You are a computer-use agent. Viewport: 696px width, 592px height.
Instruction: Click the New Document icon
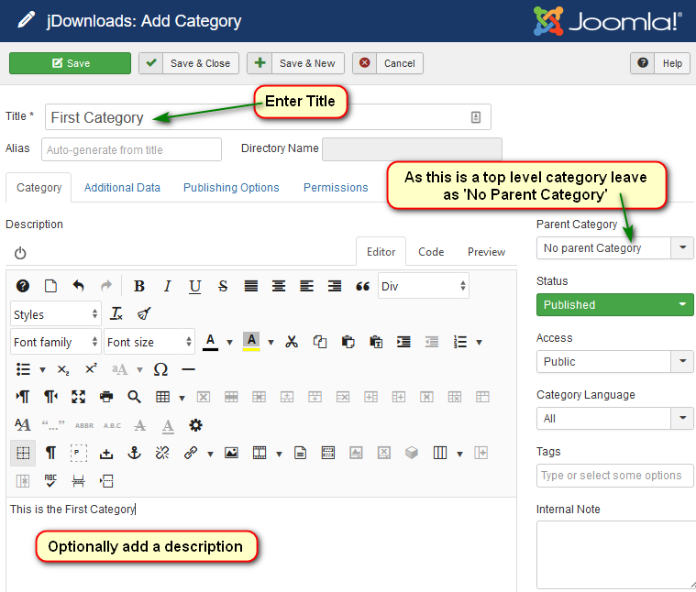[x=50, y=286]
